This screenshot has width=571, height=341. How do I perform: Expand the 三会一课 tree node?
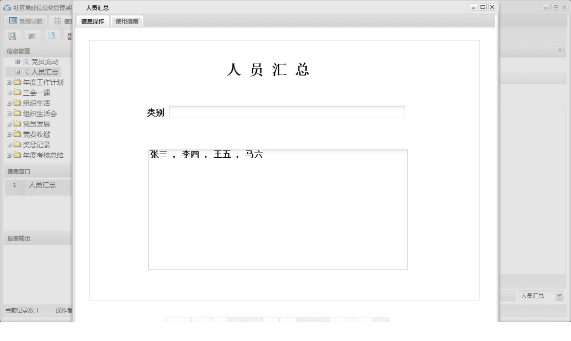[9, 92]
